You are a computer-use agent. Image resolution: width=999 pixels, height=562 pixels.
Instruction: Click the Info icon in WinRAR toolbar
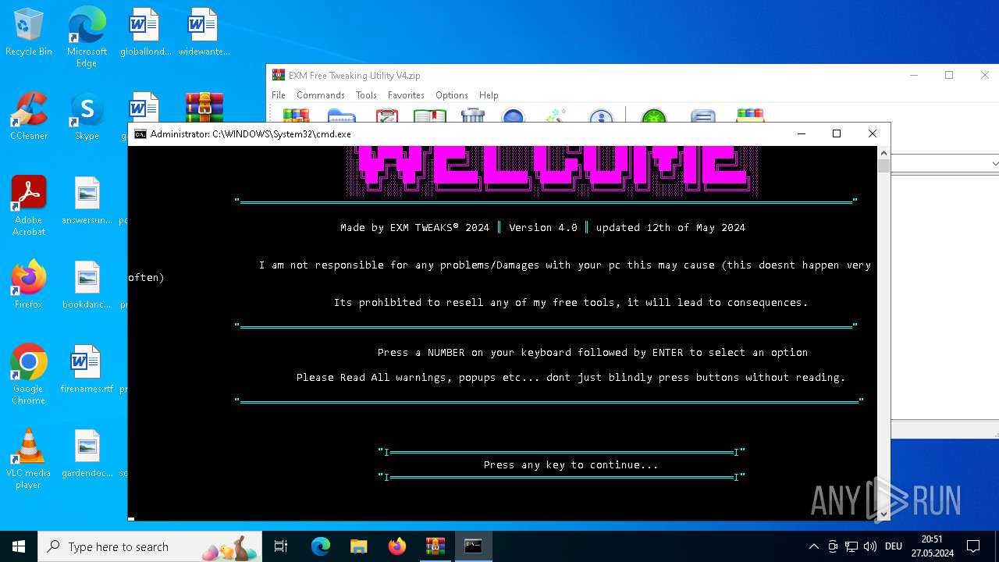601,116
